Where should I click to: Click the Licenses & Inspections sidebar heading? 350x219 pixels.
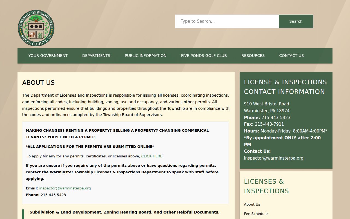(x=267, y=186)
